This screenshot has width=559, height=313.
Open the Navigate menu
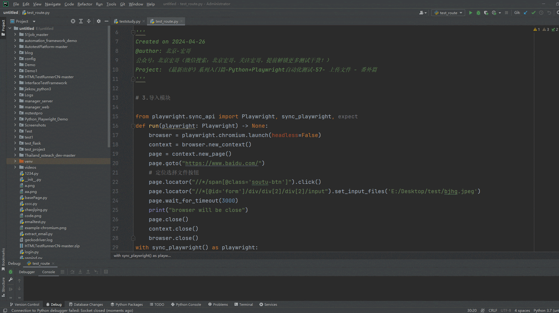click(x=53, y=4)
